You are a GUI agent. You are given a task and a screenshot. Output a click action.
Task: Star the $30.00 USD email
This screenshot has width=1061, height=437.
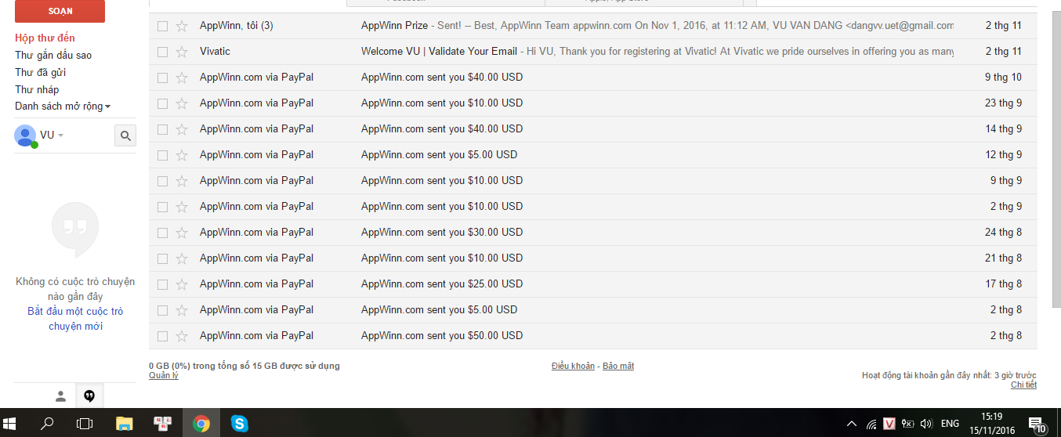(182, 233)
